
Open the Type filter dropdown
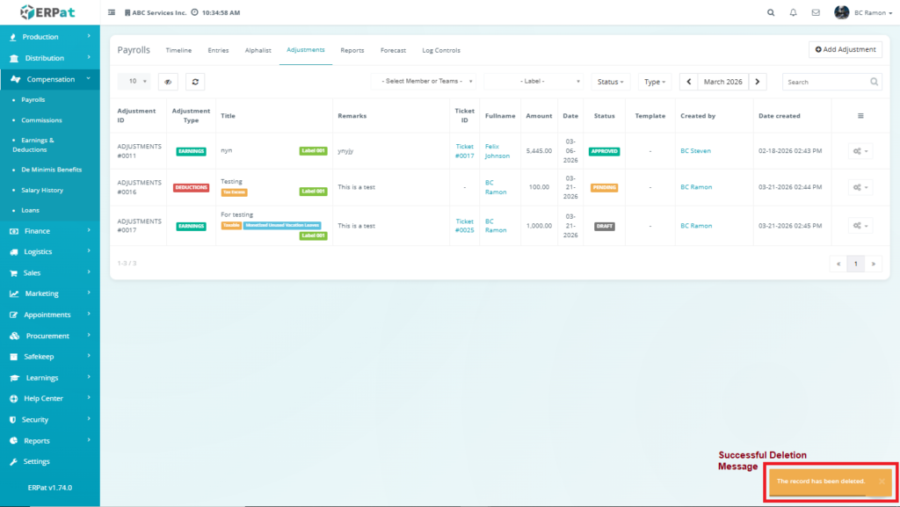(655, 82)
